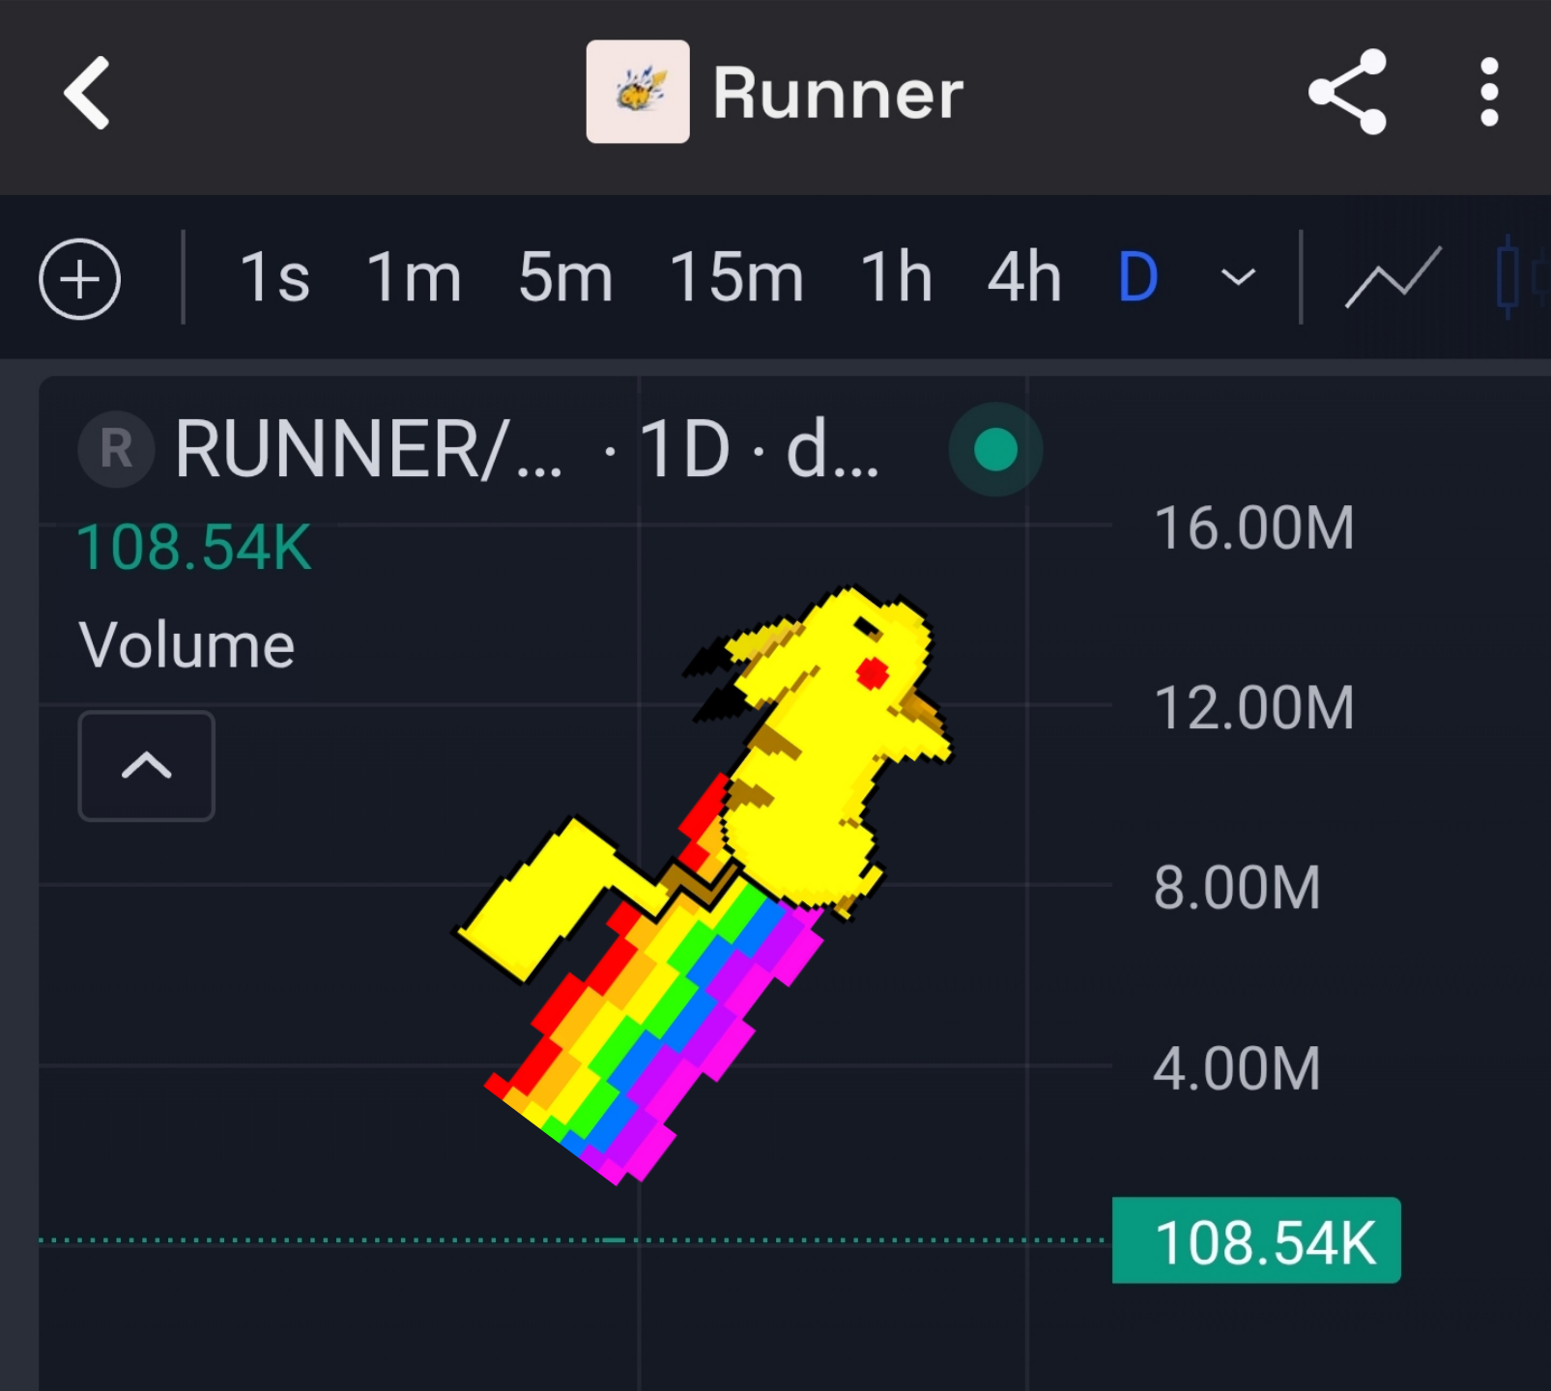Open the three-dot overflow menu
The height and width of the screenshot is (1391, 1551).
[1488, 92]
